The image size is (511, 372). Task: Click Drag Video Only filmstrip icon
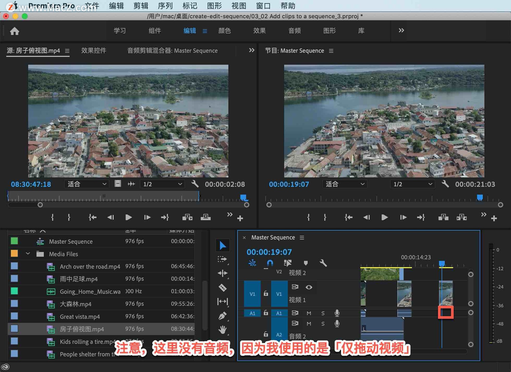point(118,184)
